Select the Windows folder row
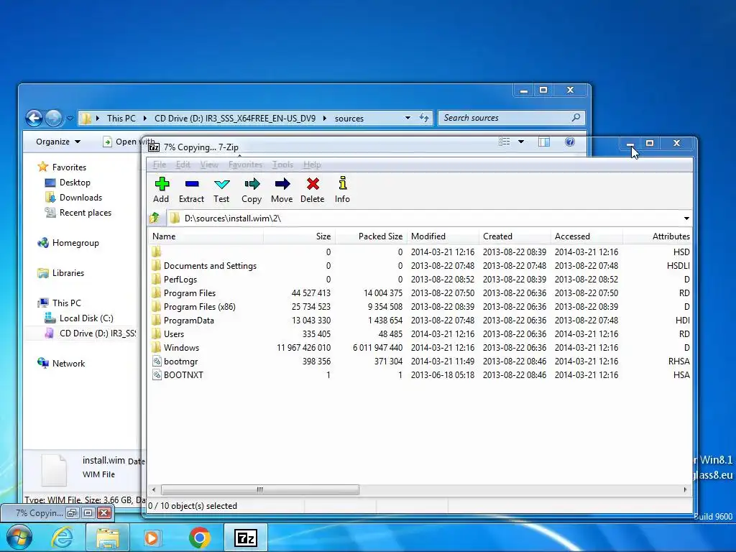 click(420, 347)
